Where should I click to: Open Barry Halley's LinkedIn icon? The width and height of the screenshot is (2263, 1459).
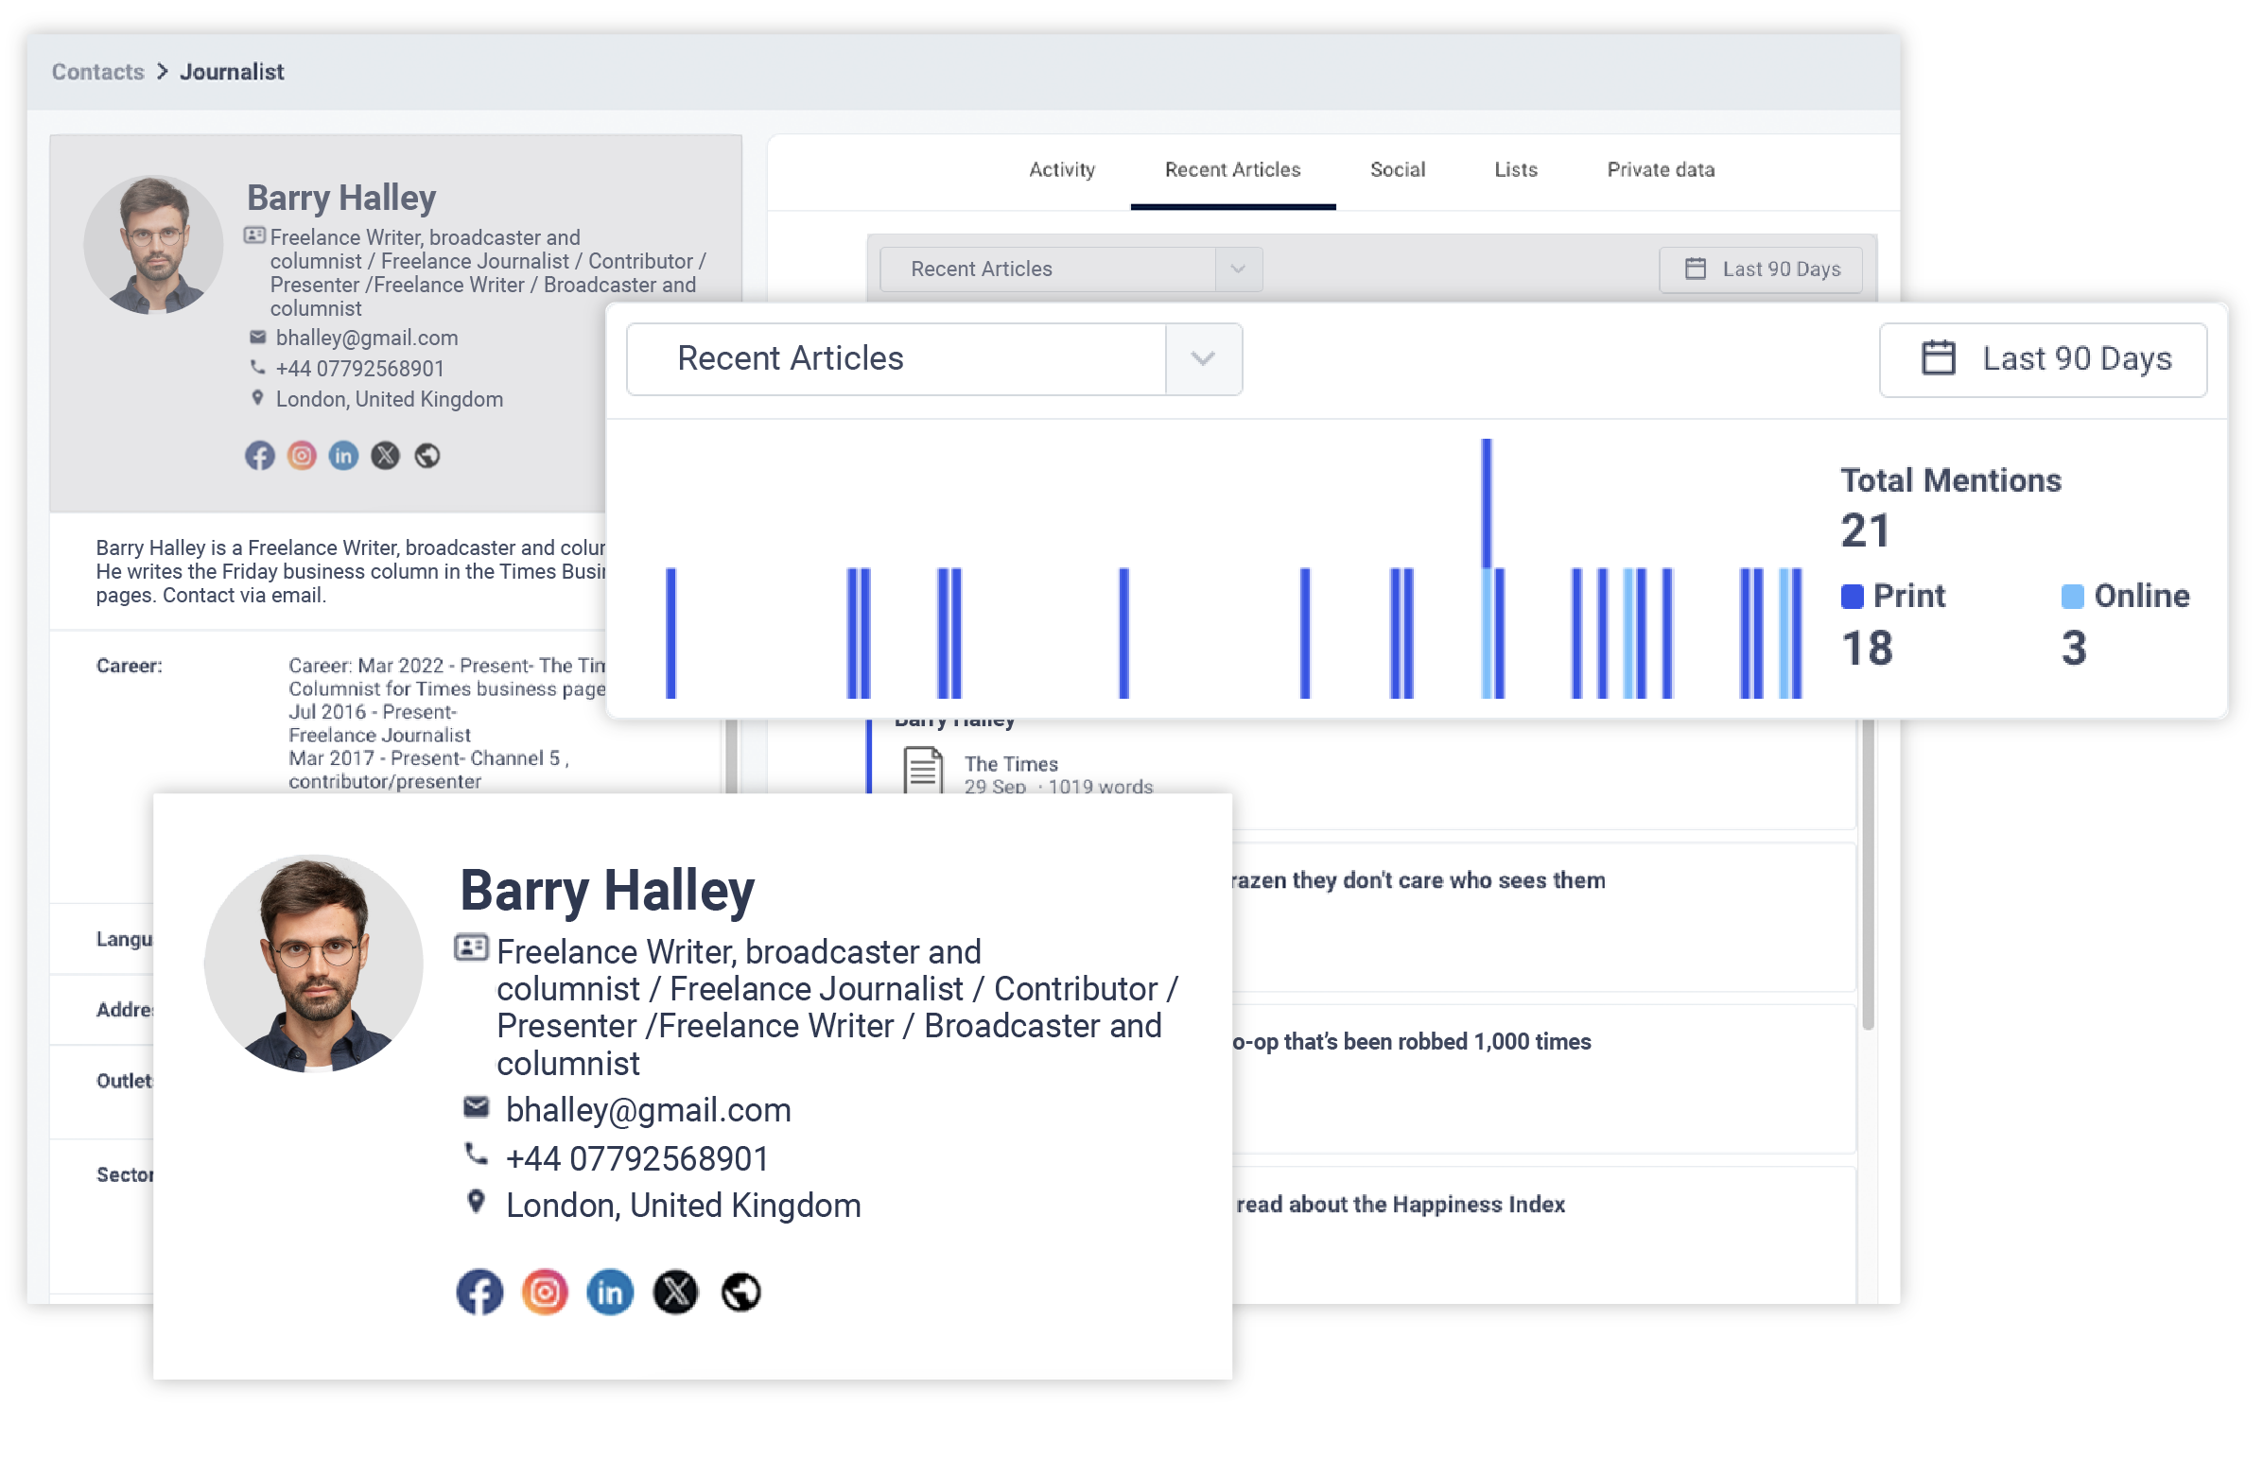[609, 1292]
